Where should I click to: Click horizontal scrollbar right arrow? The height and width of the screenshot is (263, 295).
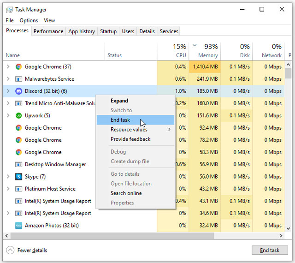281,236
